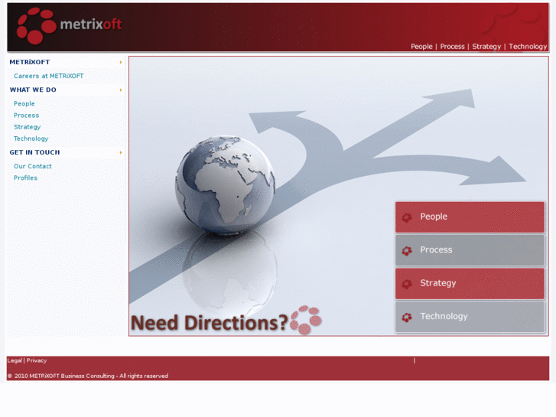Expand the GET IN TOUCH section arrow

point(121,152)
